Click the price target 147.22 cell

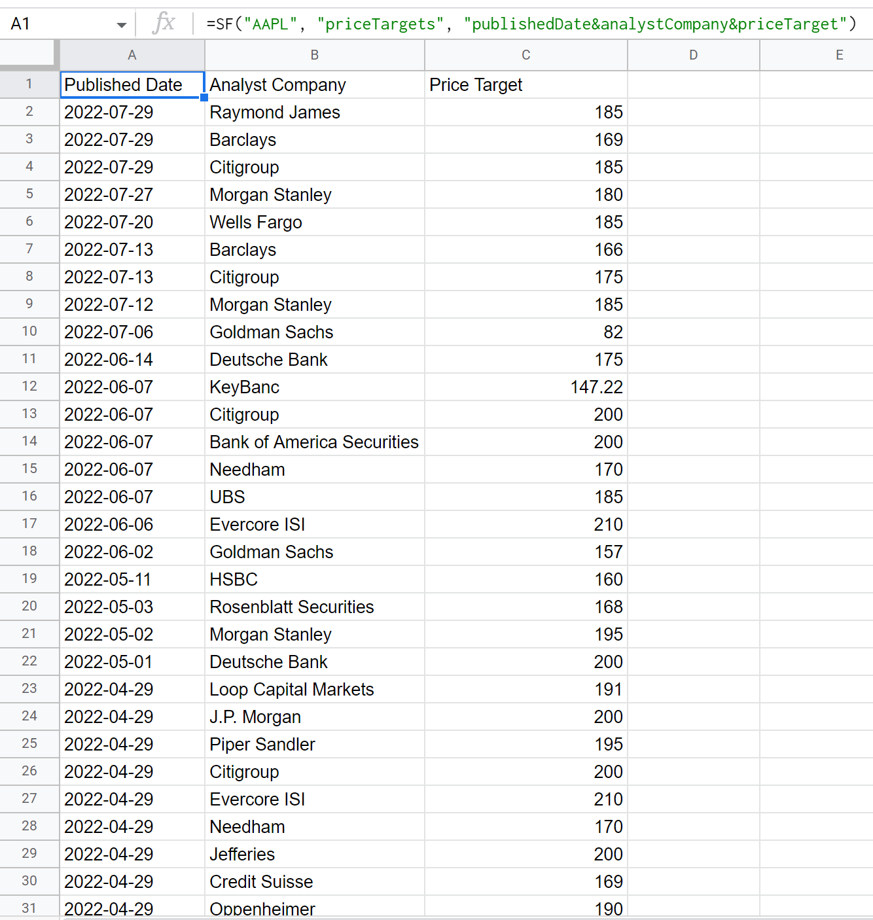click(526, 387)
